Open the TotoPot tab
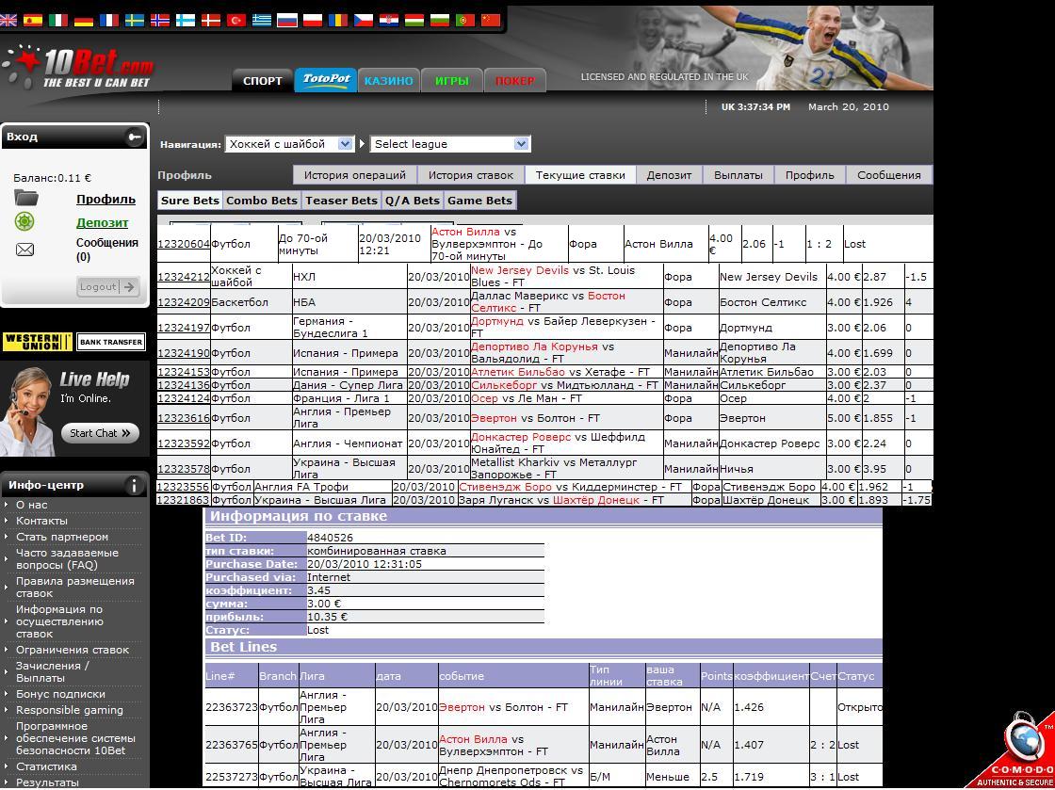 point(326,80)
